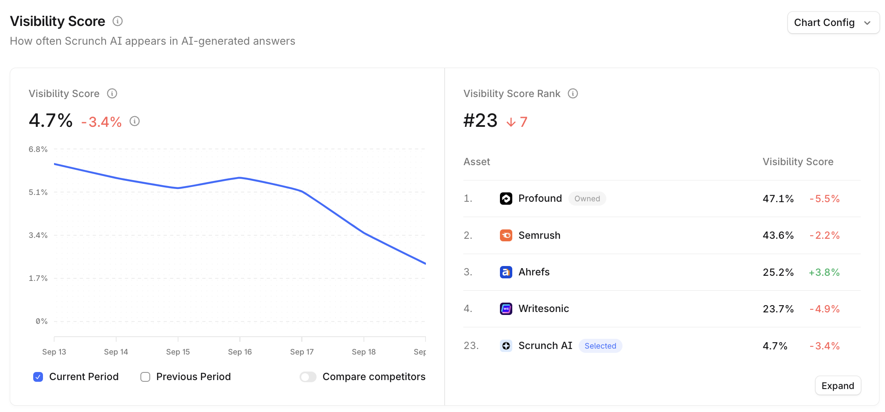
Task: Open the Chart Config dropdown
Action: coord(833,23)
